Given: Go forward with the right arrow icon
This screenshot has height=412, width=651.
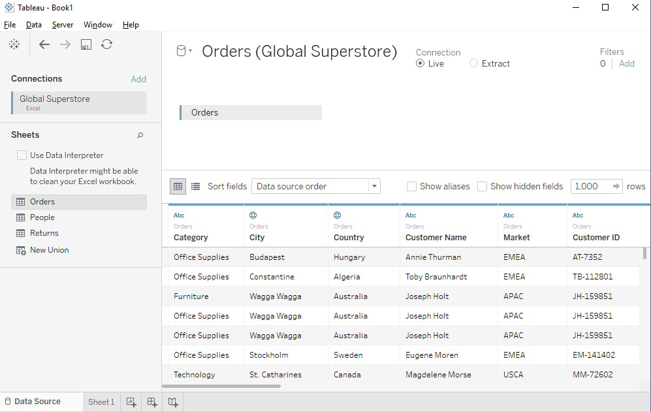Looking at the screenshot, I should [65, 44].
